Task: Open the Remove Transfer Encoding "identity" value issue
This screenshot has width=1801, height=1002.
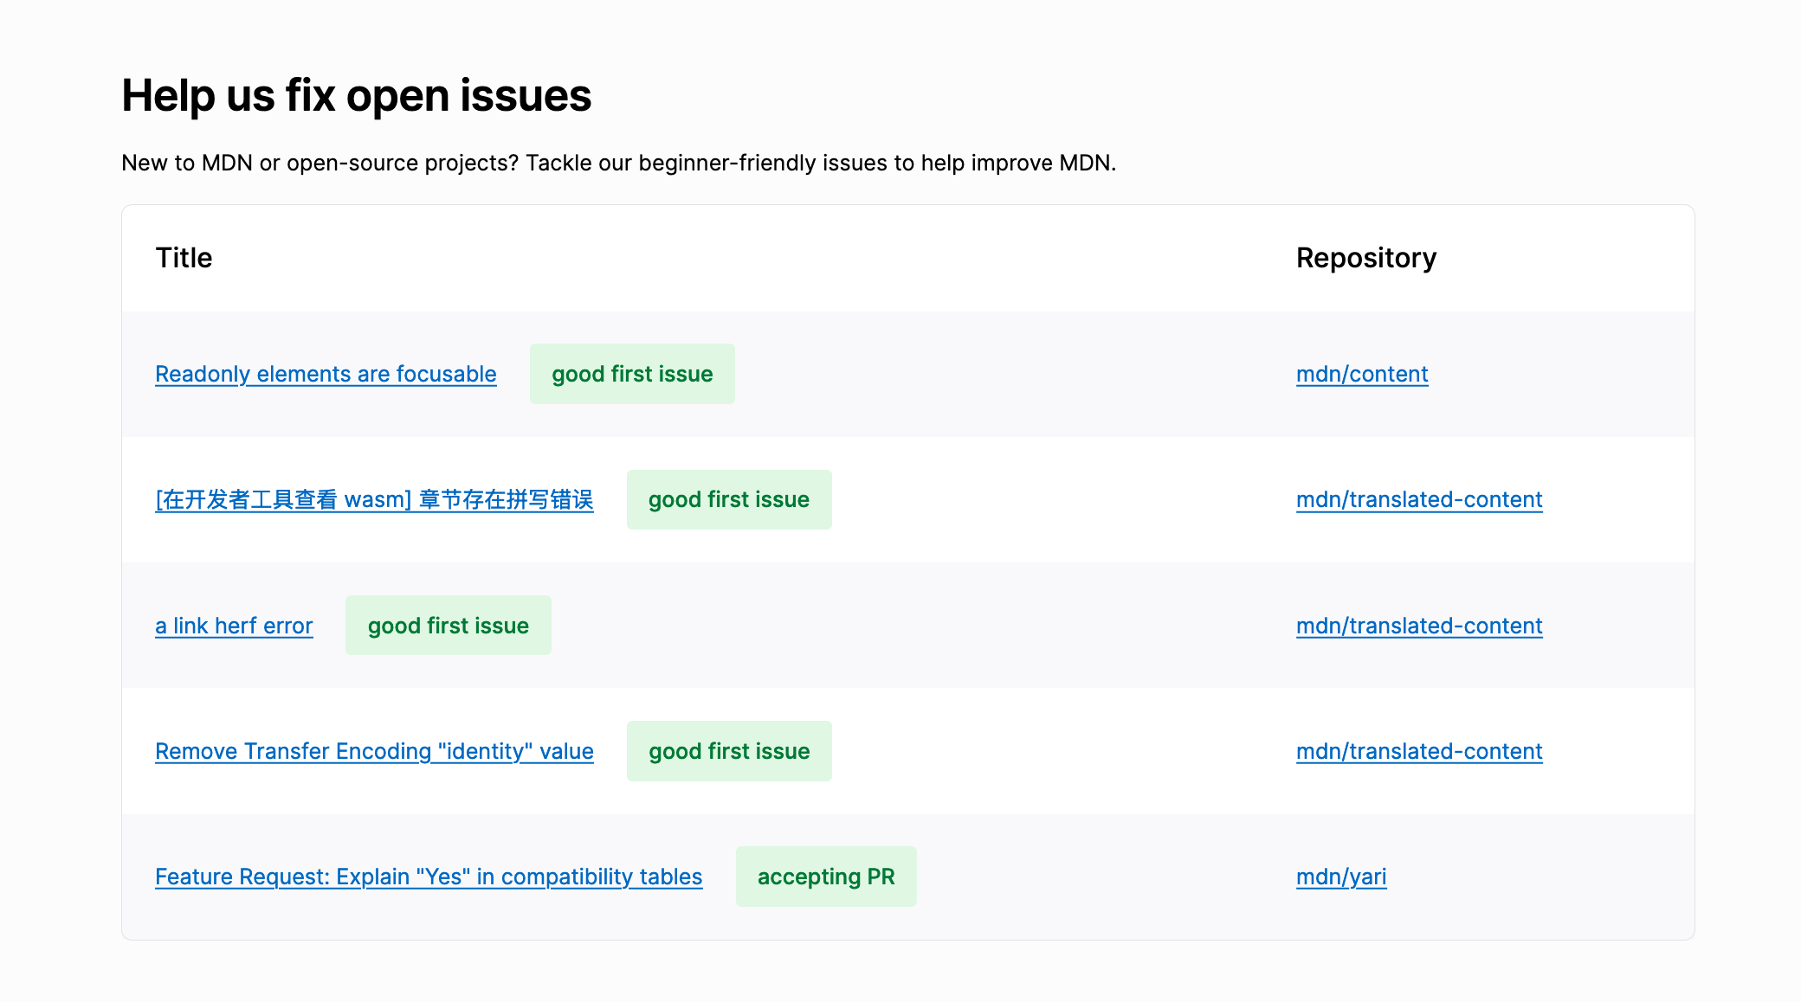Action: point(373,751)
